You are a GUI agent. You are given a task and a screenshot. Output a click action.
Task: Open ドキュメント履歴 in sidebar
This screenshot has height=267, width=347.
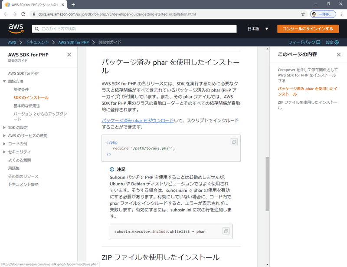[x=23, y=185]
